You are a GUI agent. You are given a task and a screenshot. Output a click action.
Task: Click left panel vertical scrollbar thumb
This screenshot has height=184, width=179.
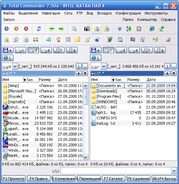tap(85, 97)
